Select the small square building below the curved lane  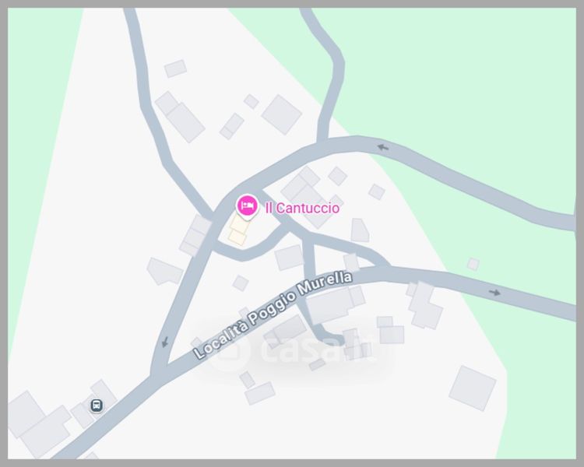tap(241, 283)
